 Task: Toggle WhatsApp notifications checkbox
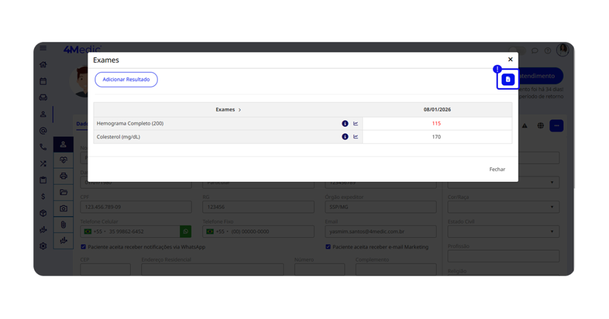tap(83, 247)
